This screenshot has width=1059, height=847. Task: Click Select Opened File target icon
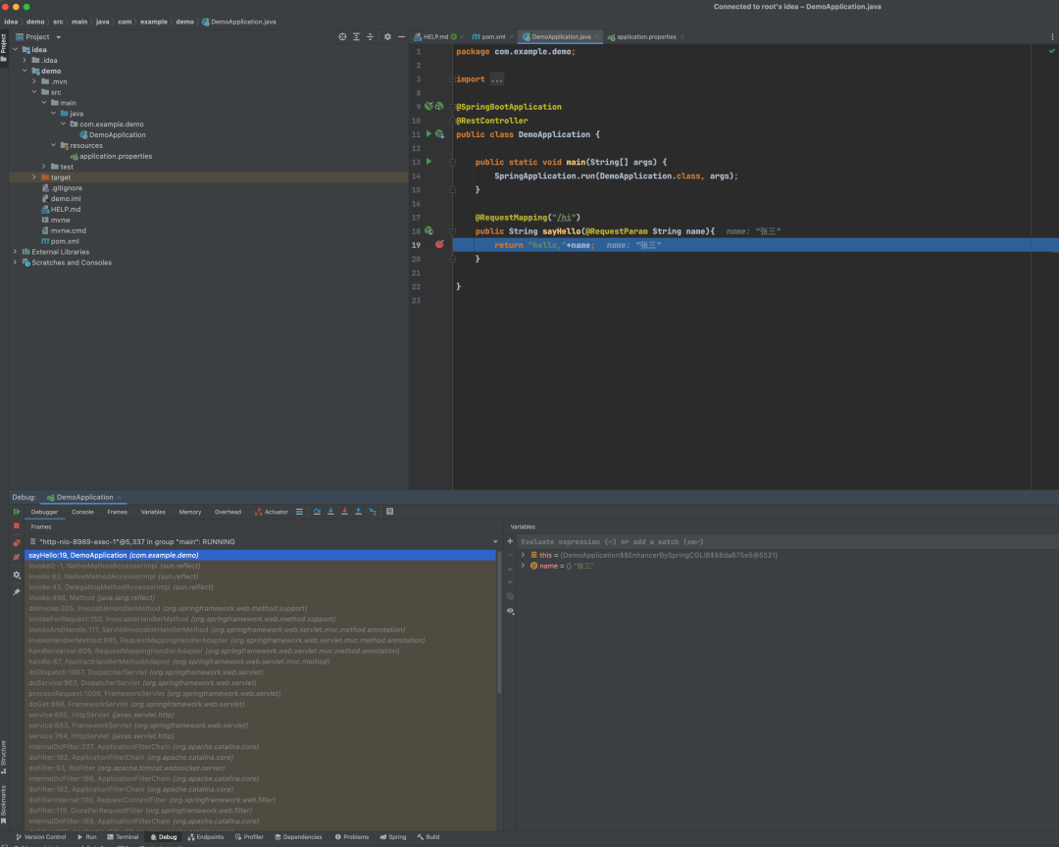(342, 37)
